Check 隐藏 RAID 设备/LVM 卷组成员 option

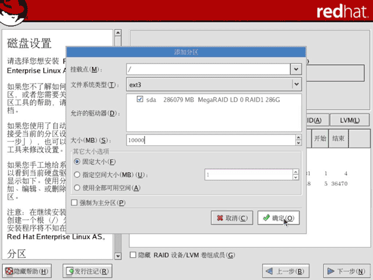coord(133,255)
